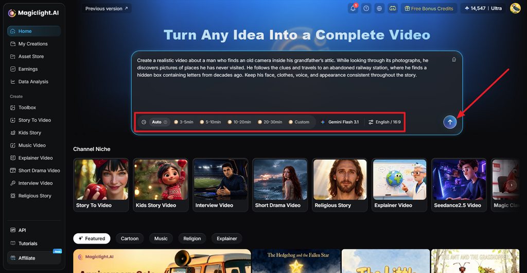Click the clock duration icon
Image resolution: width=527 pixels, height=273 pixels.
pos(144,122)
